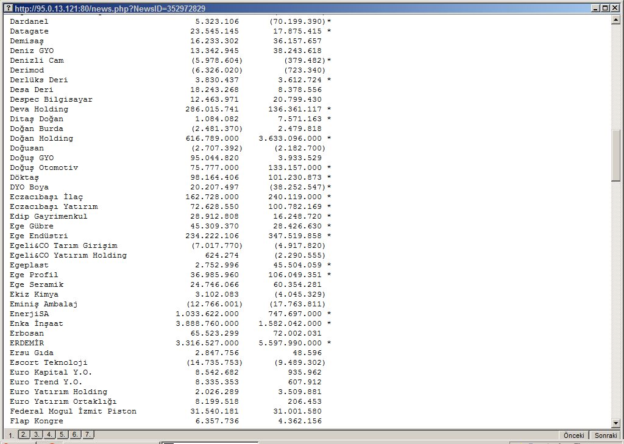Select the Despec Bilgisayar name
The height and width of the screenshot is (444, 624).
click(x=51, y=99)
